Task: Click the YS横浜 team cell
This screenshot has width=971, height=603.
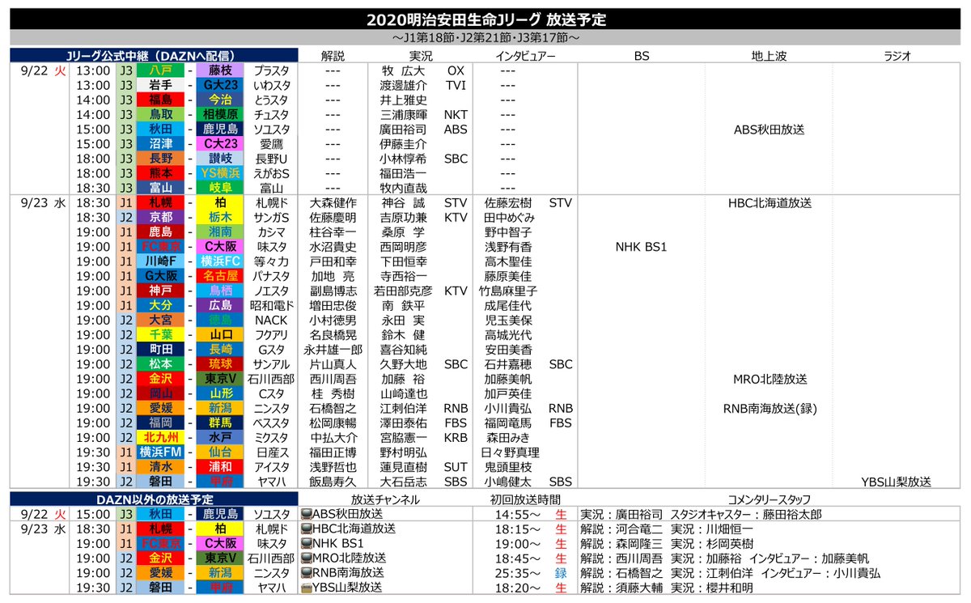Action: coord(219,172)
